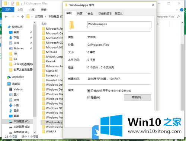
Task: Open folder 10 in navigation pane
Action: 15,53
